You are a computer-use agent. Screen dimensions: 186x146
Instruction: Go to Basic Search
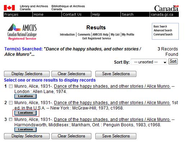(160, 26)
